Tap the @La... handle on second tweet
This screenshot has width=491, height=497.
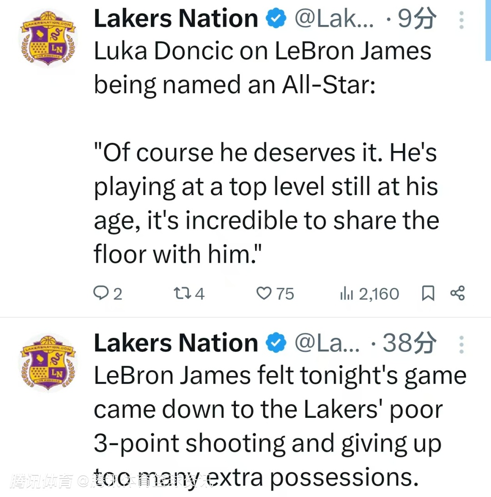(327, 344)
